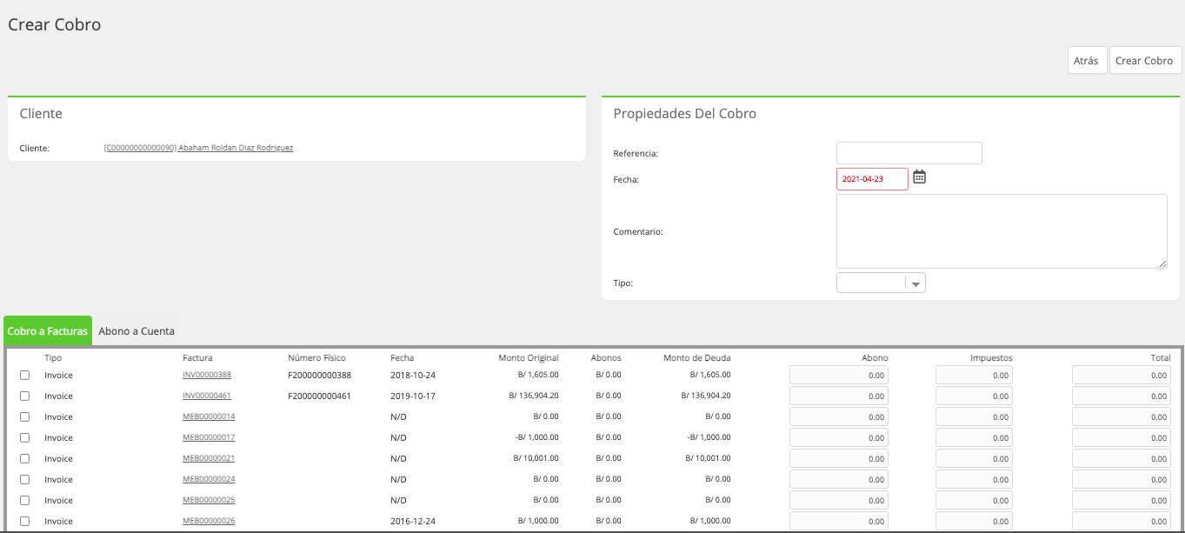This screenshot has height=533, width=1185.
Task: Tick the MEB00000026 row checkbox
Action: pyautogui.click(x=24, y=522)
